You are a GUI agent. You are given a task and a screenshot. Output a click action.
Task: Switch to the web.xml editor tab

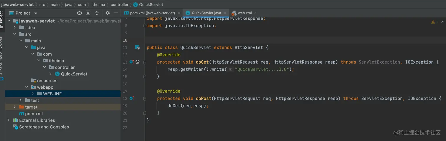tap(245, 13)
